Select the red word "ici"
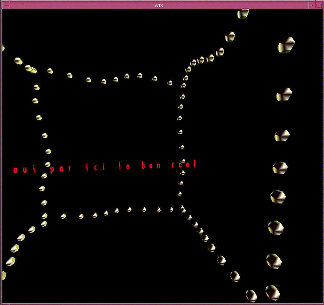 coord(96,168)
